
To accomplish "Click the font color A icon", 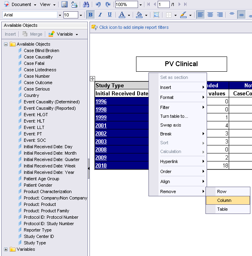I will pyautogui.click(x=122, y=15).
